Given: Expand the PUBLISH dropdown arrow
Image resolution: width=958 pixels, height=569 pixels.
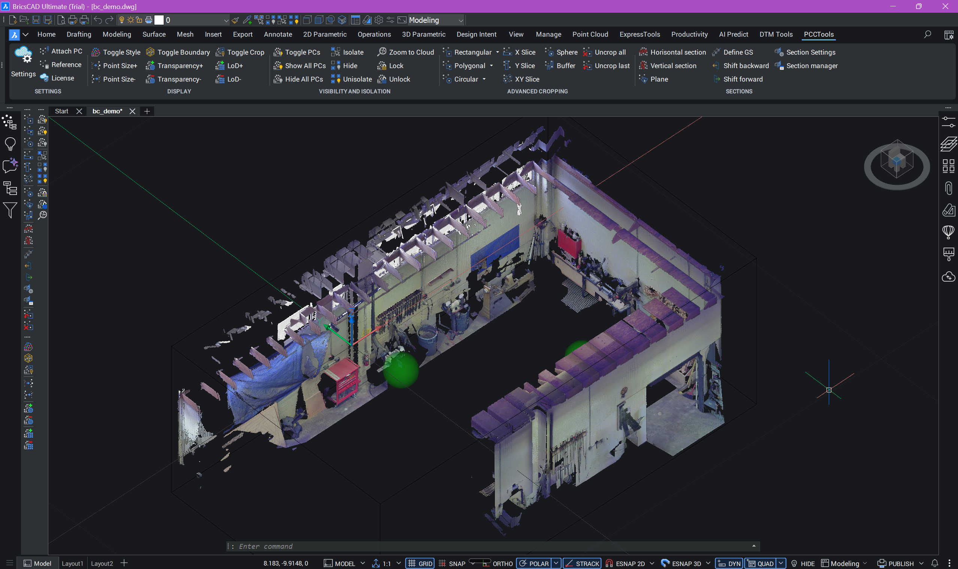Looking at the screenshot, I should 921,563.
